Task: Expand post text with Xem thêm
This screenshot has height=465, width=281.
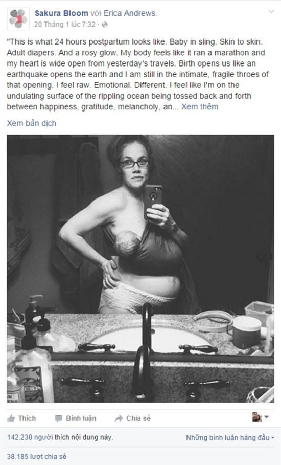Action: pos(200,107)
